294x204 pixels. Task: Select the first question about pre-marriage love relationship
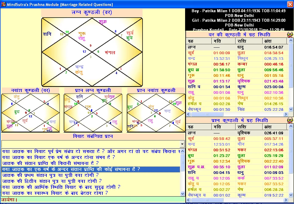(x=91, y=151)
